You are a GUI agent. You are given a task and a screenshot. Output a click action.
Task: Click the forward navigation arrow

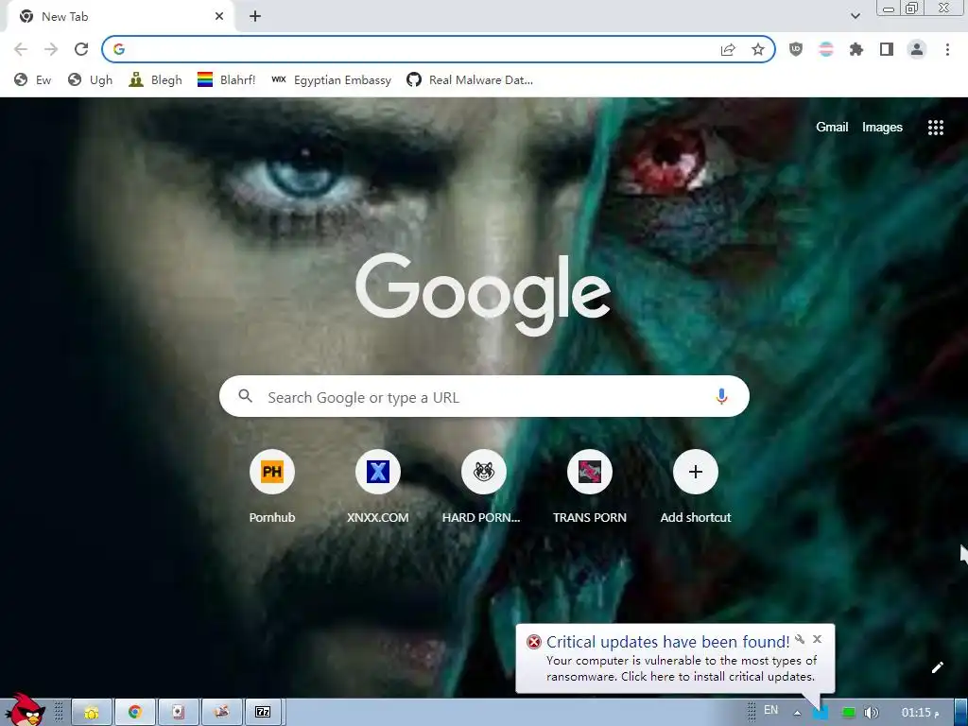[51, 49]
